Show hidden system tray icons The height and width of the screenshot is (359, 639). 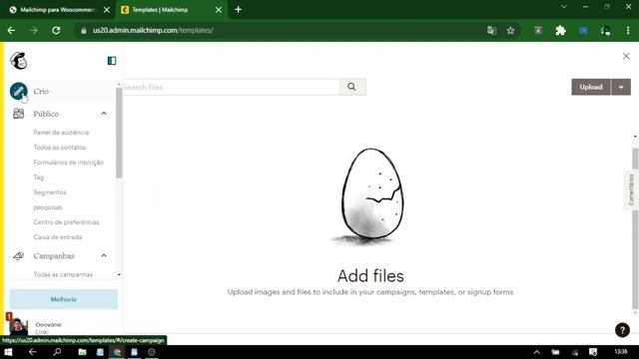pos(537,352)
